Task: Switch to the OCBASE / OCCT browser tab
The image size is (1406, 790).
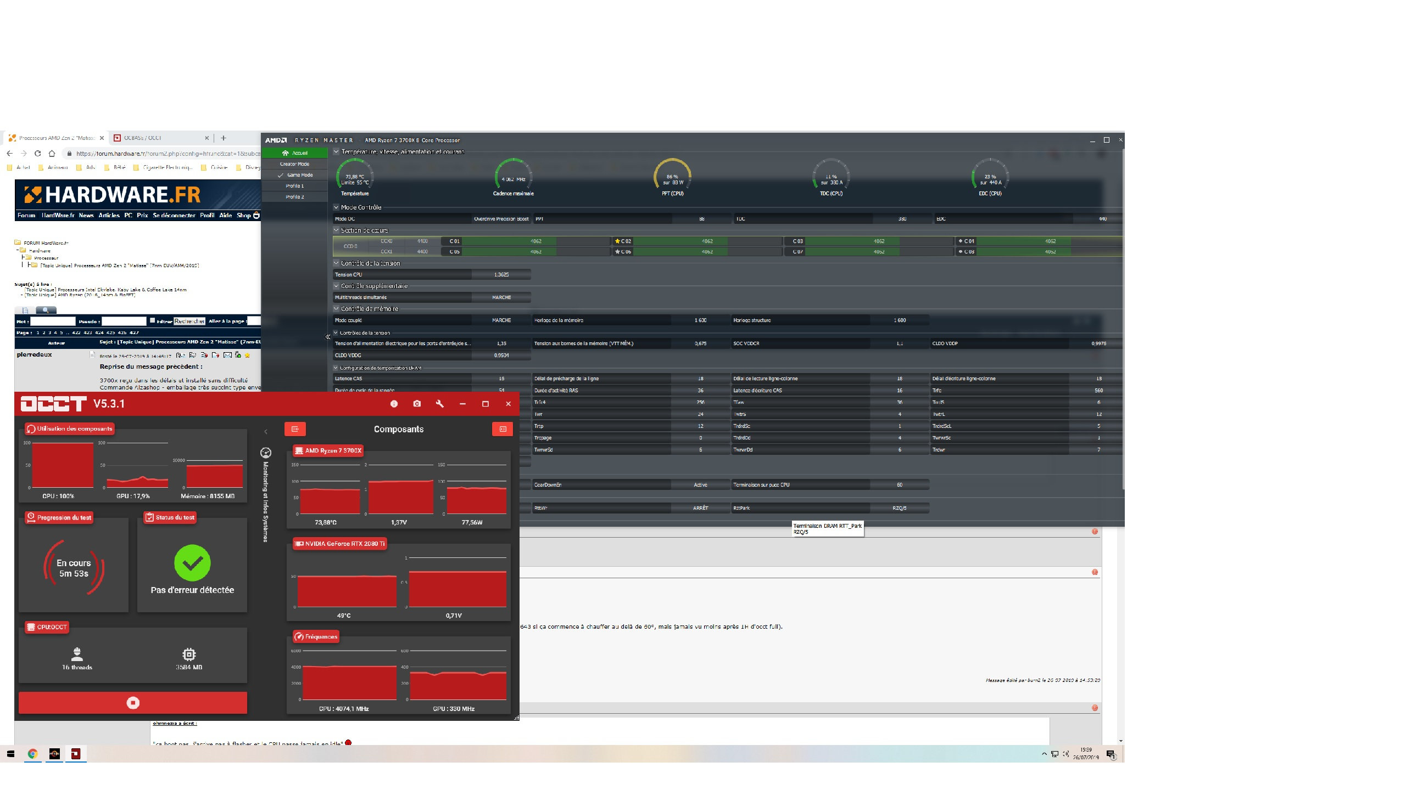Action: point(160,138)
